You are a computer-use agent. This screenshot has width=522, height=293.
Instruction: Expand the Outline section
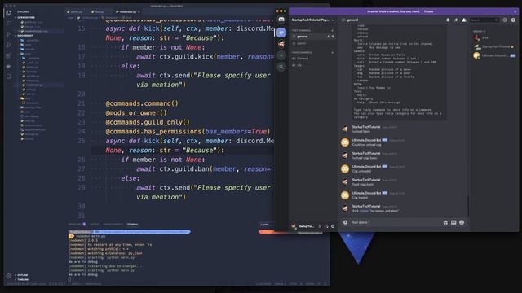pos(22,275)
